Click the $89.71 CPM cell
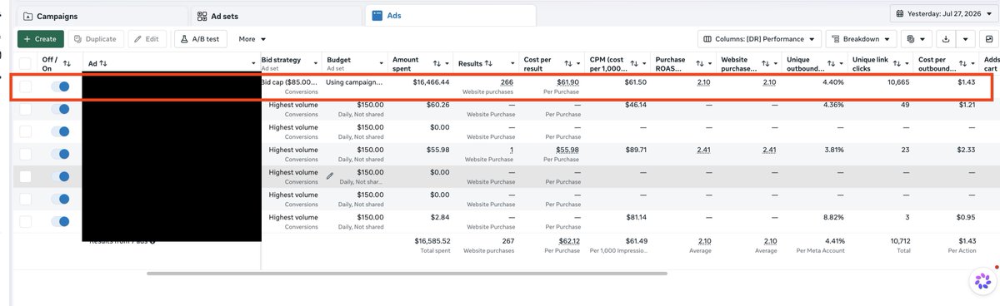 635,150
